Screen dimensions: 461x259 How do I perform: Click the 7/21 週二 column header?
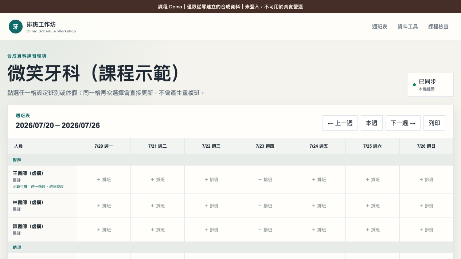click(158, 146)
